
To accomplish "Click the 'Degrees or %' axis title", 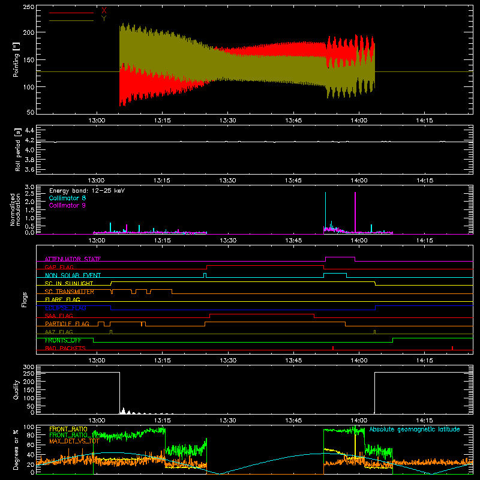I will [x=16, y=449].
